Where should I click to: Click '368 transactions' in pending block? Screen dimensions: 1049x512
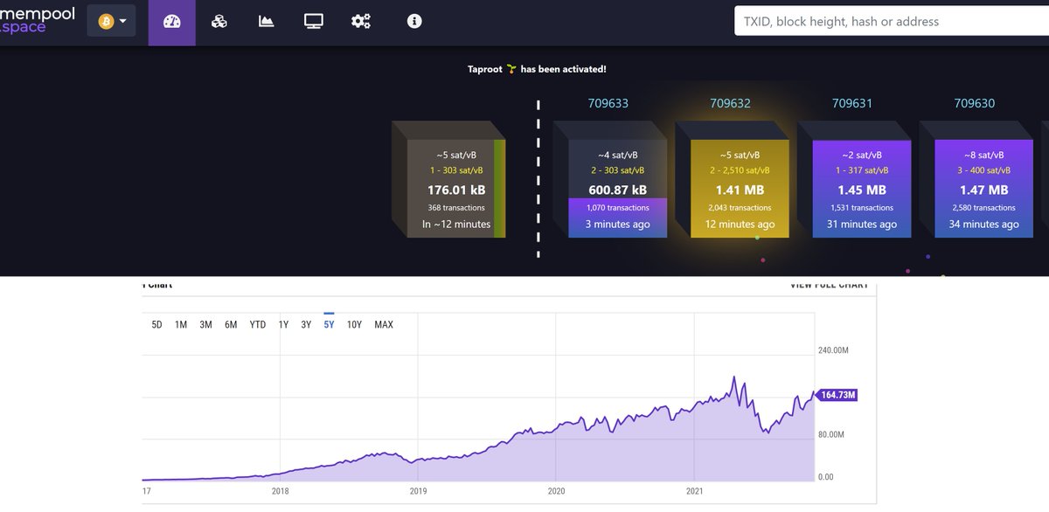pos(455,208)
